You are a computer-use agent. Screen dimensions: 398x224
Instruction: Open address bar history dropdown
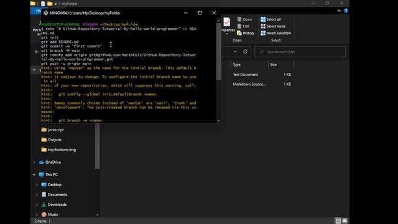235,52
